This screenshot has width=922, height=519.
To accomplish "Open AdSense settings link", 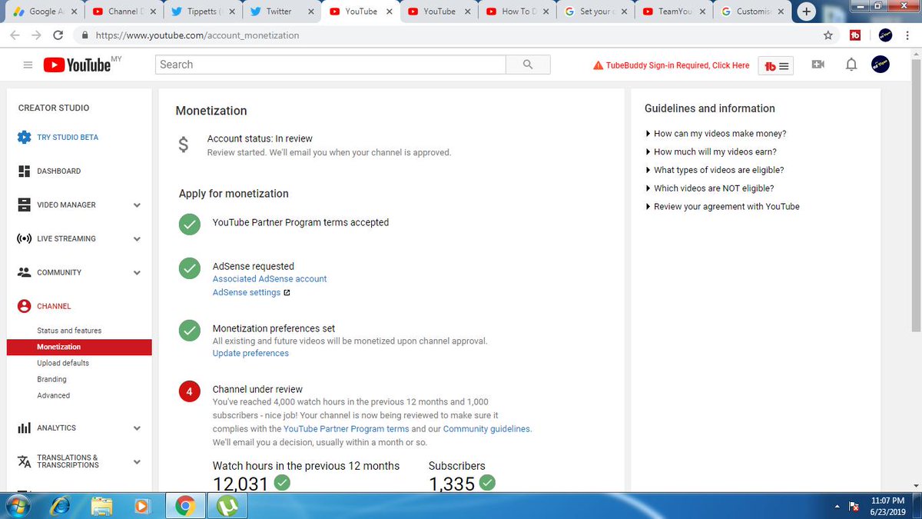I will pyautogui.click(x=247, y=293).
